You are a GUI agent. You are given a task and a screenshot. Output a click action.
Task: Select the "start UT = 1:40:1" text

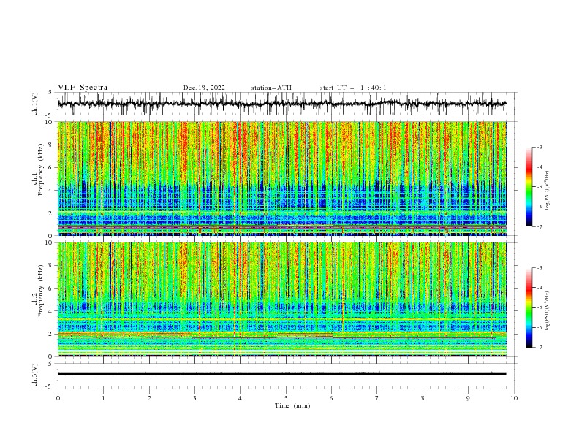353,88
